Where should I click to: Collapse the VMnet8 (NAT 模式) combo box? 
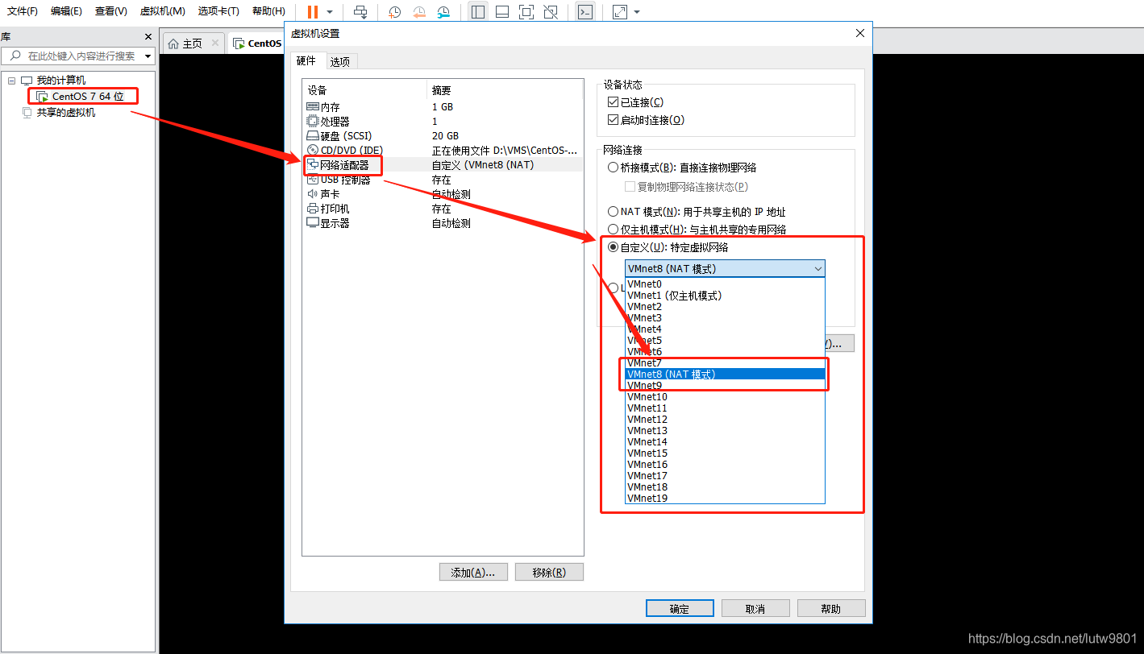click(x=725, y=269)
